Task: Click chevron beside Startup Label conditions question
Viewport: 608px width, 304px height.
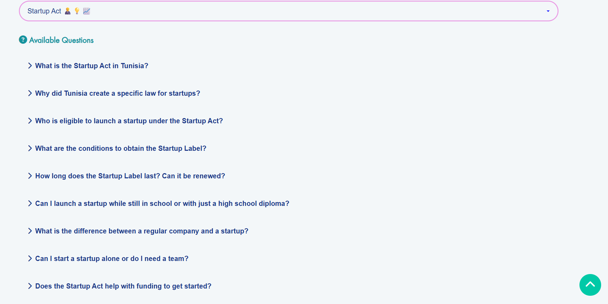Action: point(30,148)
